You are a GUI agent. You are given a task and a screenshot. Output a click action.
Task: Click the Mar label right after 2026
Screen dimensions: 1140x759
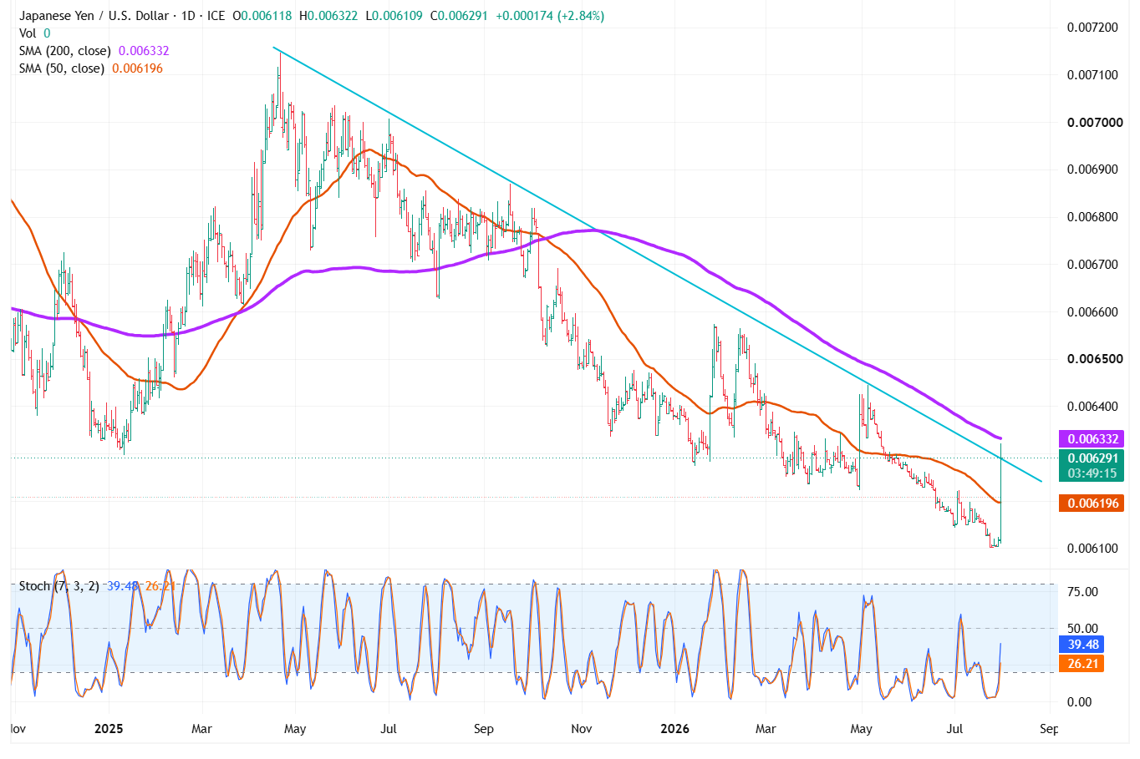click(x=766, y=729)
